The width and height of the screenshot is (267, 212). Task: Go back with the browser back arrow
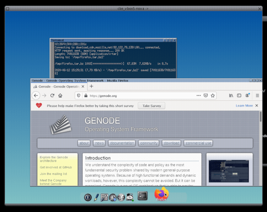click(x=36, y=95)
